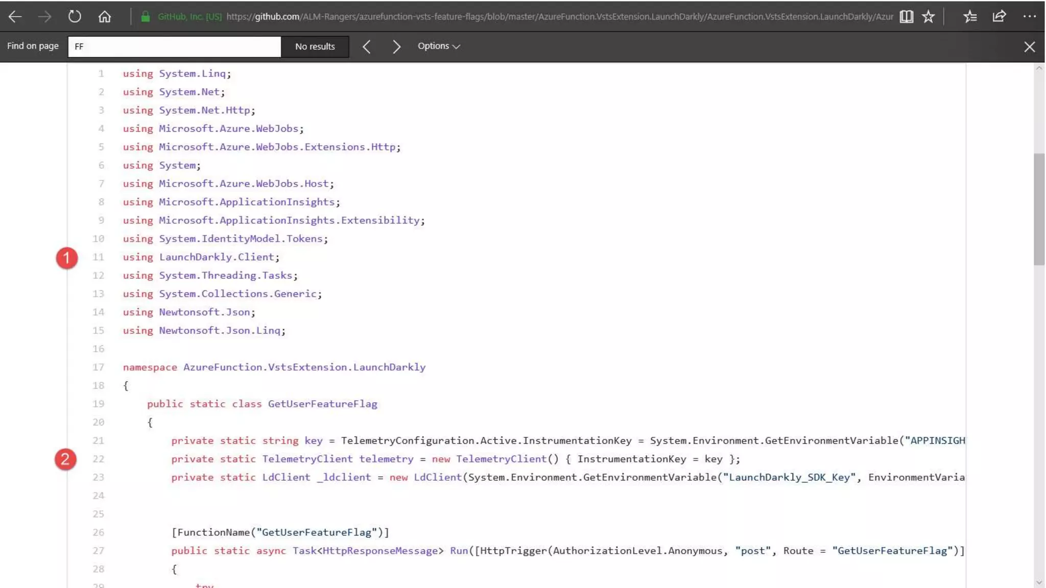Click the share page icon
1046x588 pixels.
click(999, 16)
